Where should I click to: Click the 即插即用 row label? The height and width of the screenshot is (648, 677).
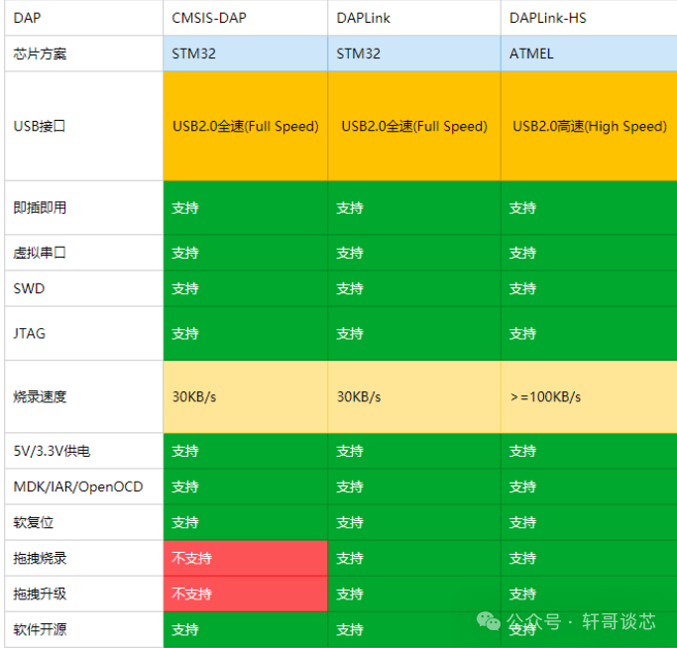click(84, 208)
